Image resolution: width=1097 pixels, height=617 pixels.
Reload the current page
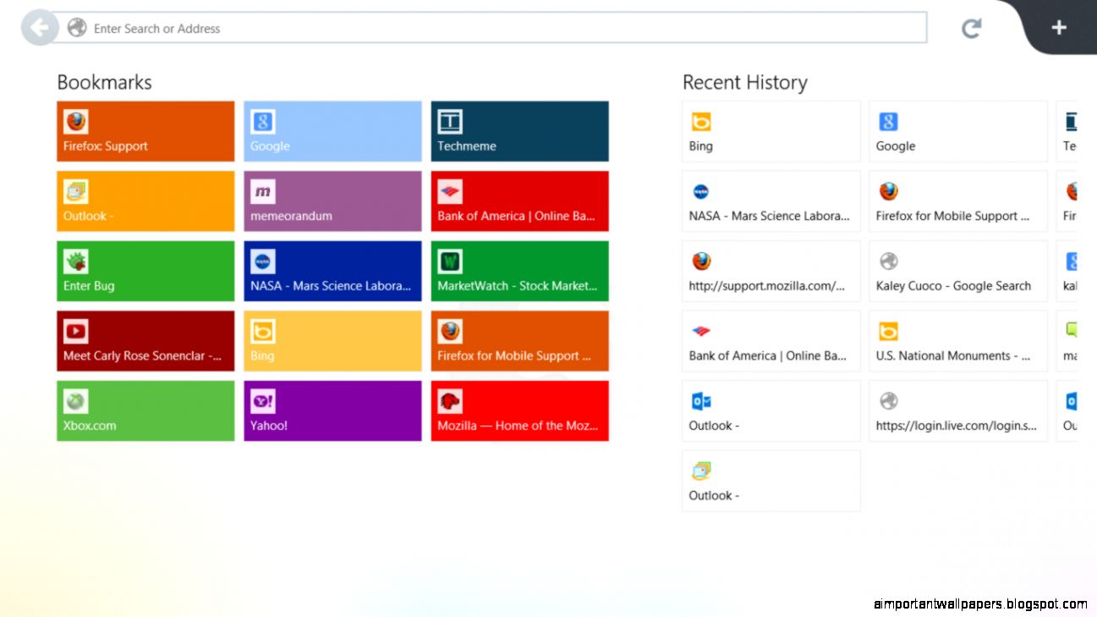(970, 27)
